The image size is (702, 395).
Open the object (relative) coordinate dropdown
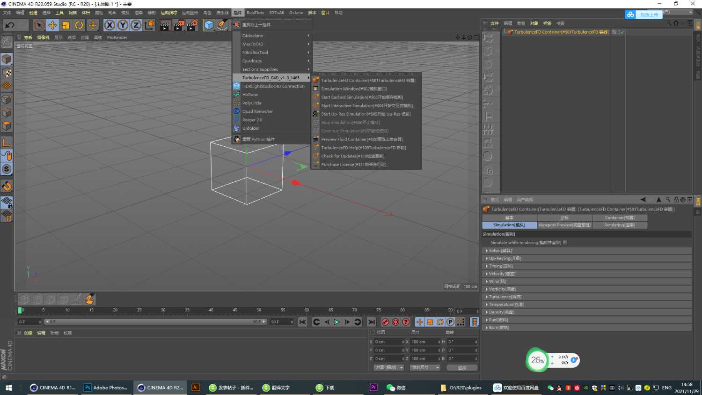point(389,367)
